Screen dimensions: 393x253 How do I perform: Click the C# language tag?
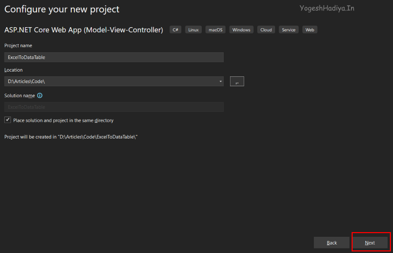(176, 30)
